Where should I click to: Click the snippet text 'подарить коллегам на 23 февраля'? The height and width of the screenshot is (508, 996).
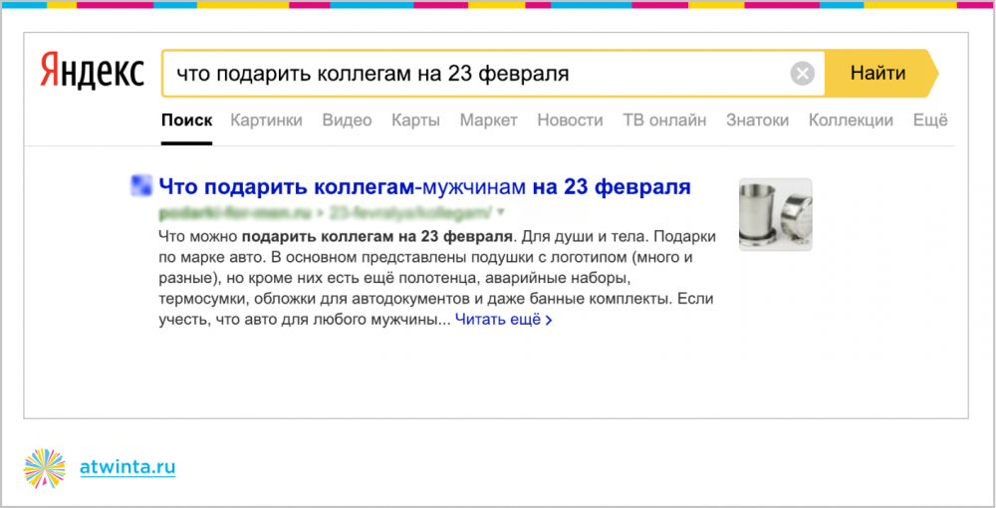(x=377, y=237)
